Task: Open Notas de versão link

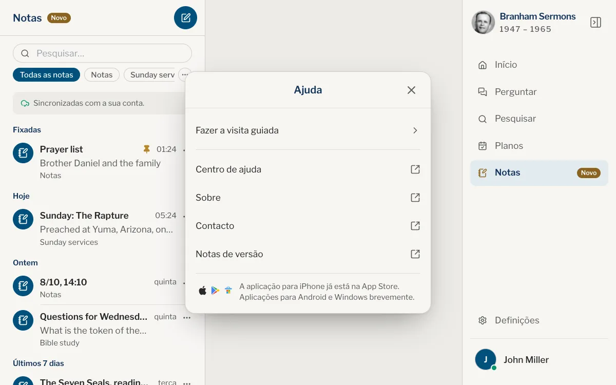Action: 308,254
